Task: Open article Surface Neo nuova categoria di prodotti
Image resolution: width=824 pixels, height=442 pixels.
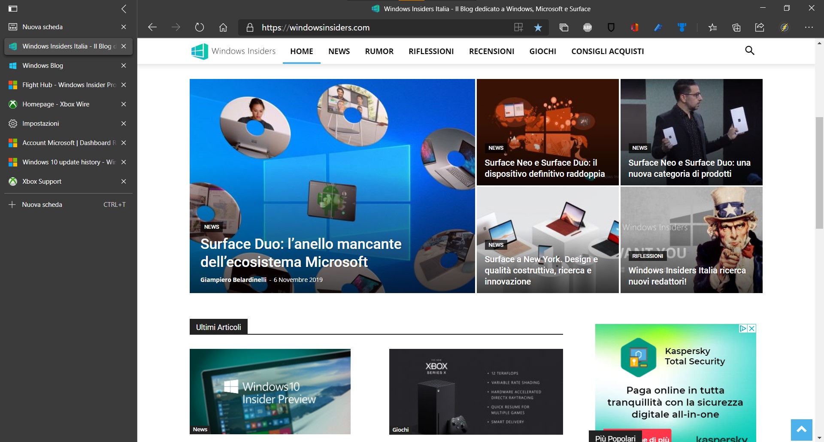Action: coord(689,168)
